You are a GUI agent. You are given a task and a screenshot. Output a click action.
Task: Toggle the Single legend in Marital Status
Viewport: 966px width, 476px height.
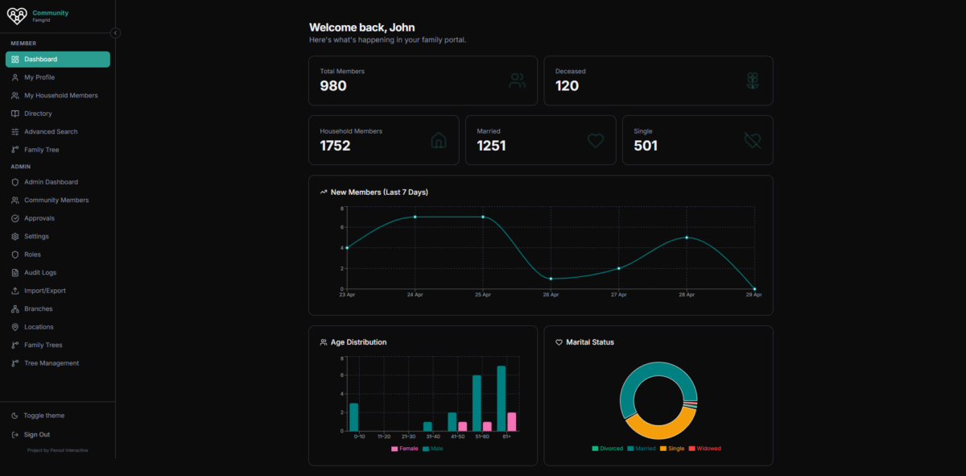(x=672, y=449)
